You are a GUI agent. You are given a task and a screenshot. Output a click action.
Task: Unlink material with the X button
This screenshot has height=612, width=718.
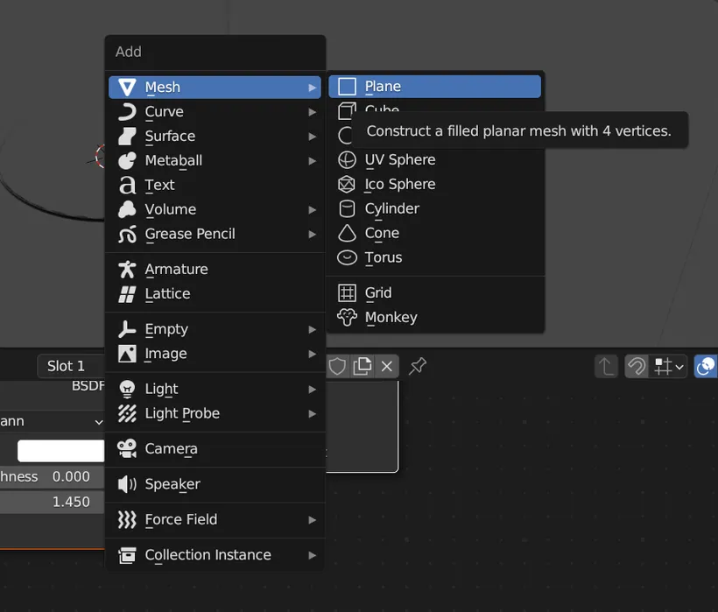pyautogui.click(x=387, y=367)
